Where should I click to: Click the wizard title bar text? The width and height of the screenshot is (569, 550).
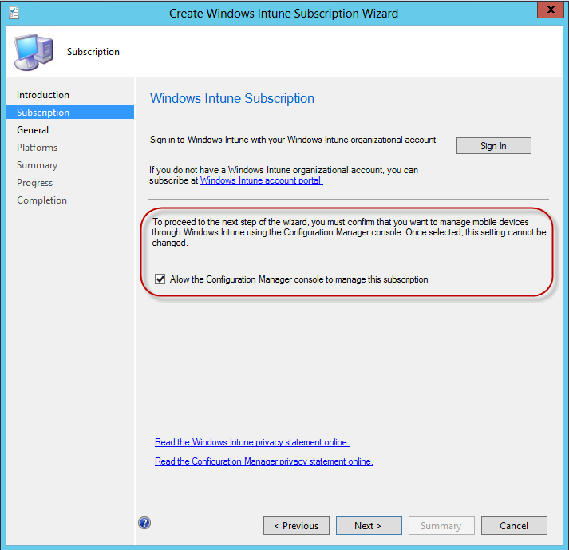(x=283, y=14)
